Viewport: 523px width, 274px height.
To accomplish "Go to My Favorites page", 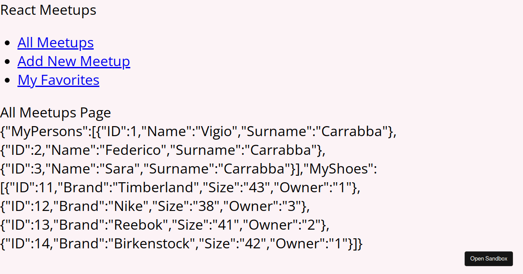I will pyautogui.click(x=58, y=80).
